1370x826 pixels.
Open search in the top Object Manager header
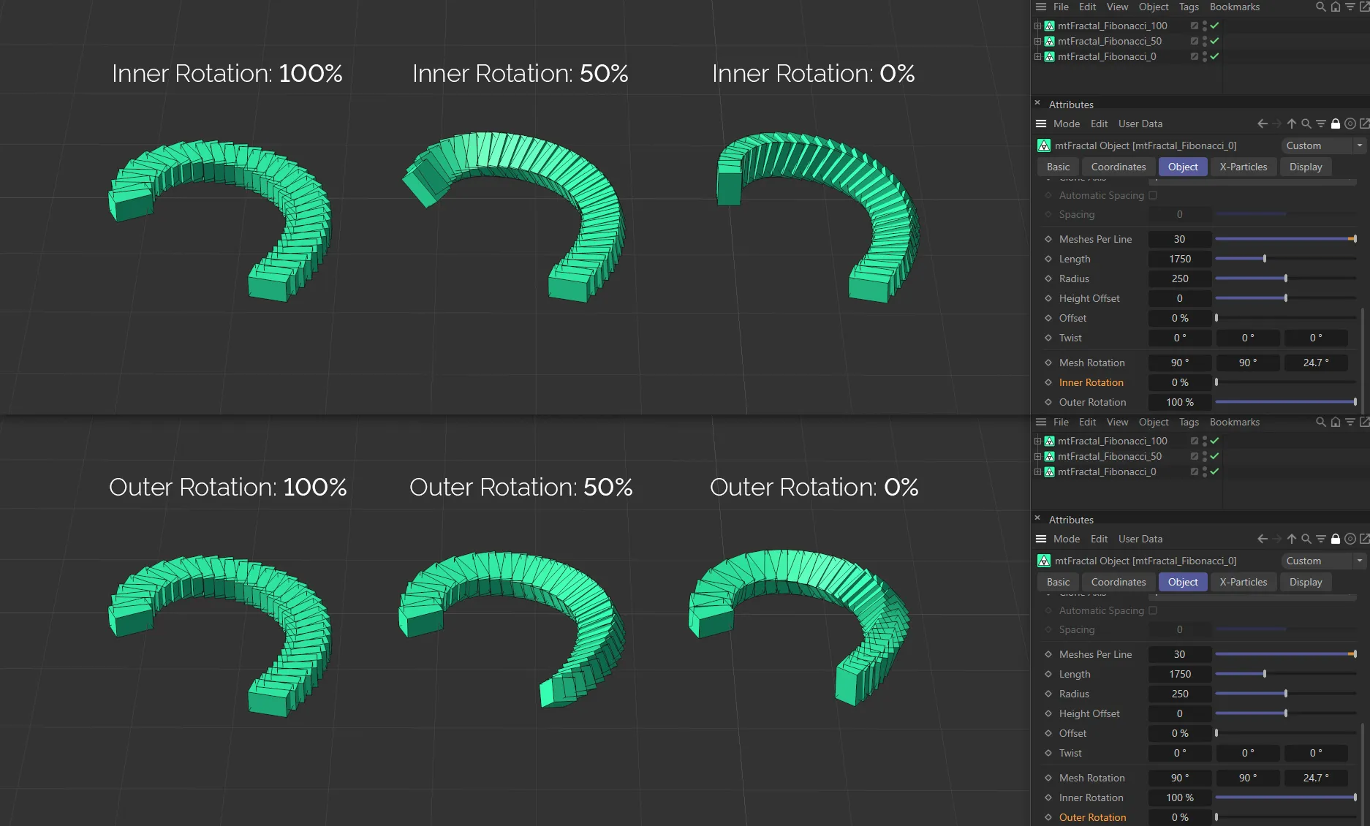[x=1320, y=7]
